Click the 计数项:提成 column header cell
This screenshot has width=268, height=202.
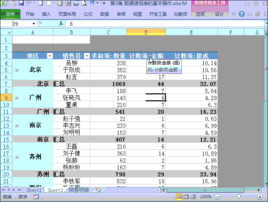(192, 56)
